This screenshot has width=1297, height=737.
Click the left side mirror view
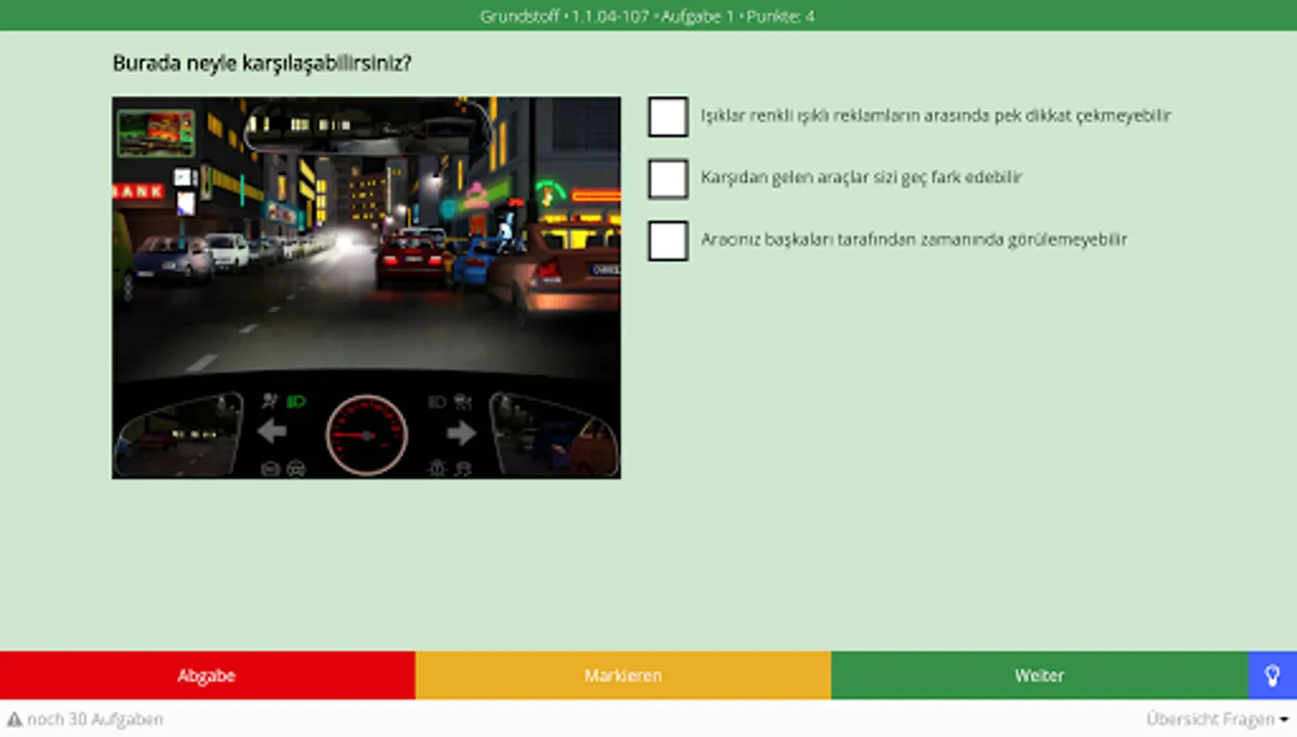179,435
